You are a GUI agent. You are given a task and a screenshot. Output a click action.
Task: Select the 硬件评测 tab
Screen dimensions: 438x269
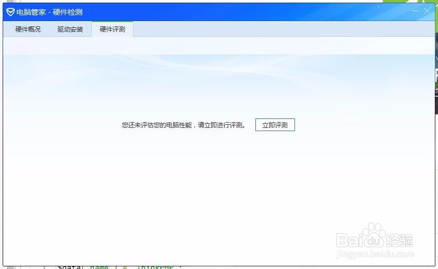pos(112,29)
